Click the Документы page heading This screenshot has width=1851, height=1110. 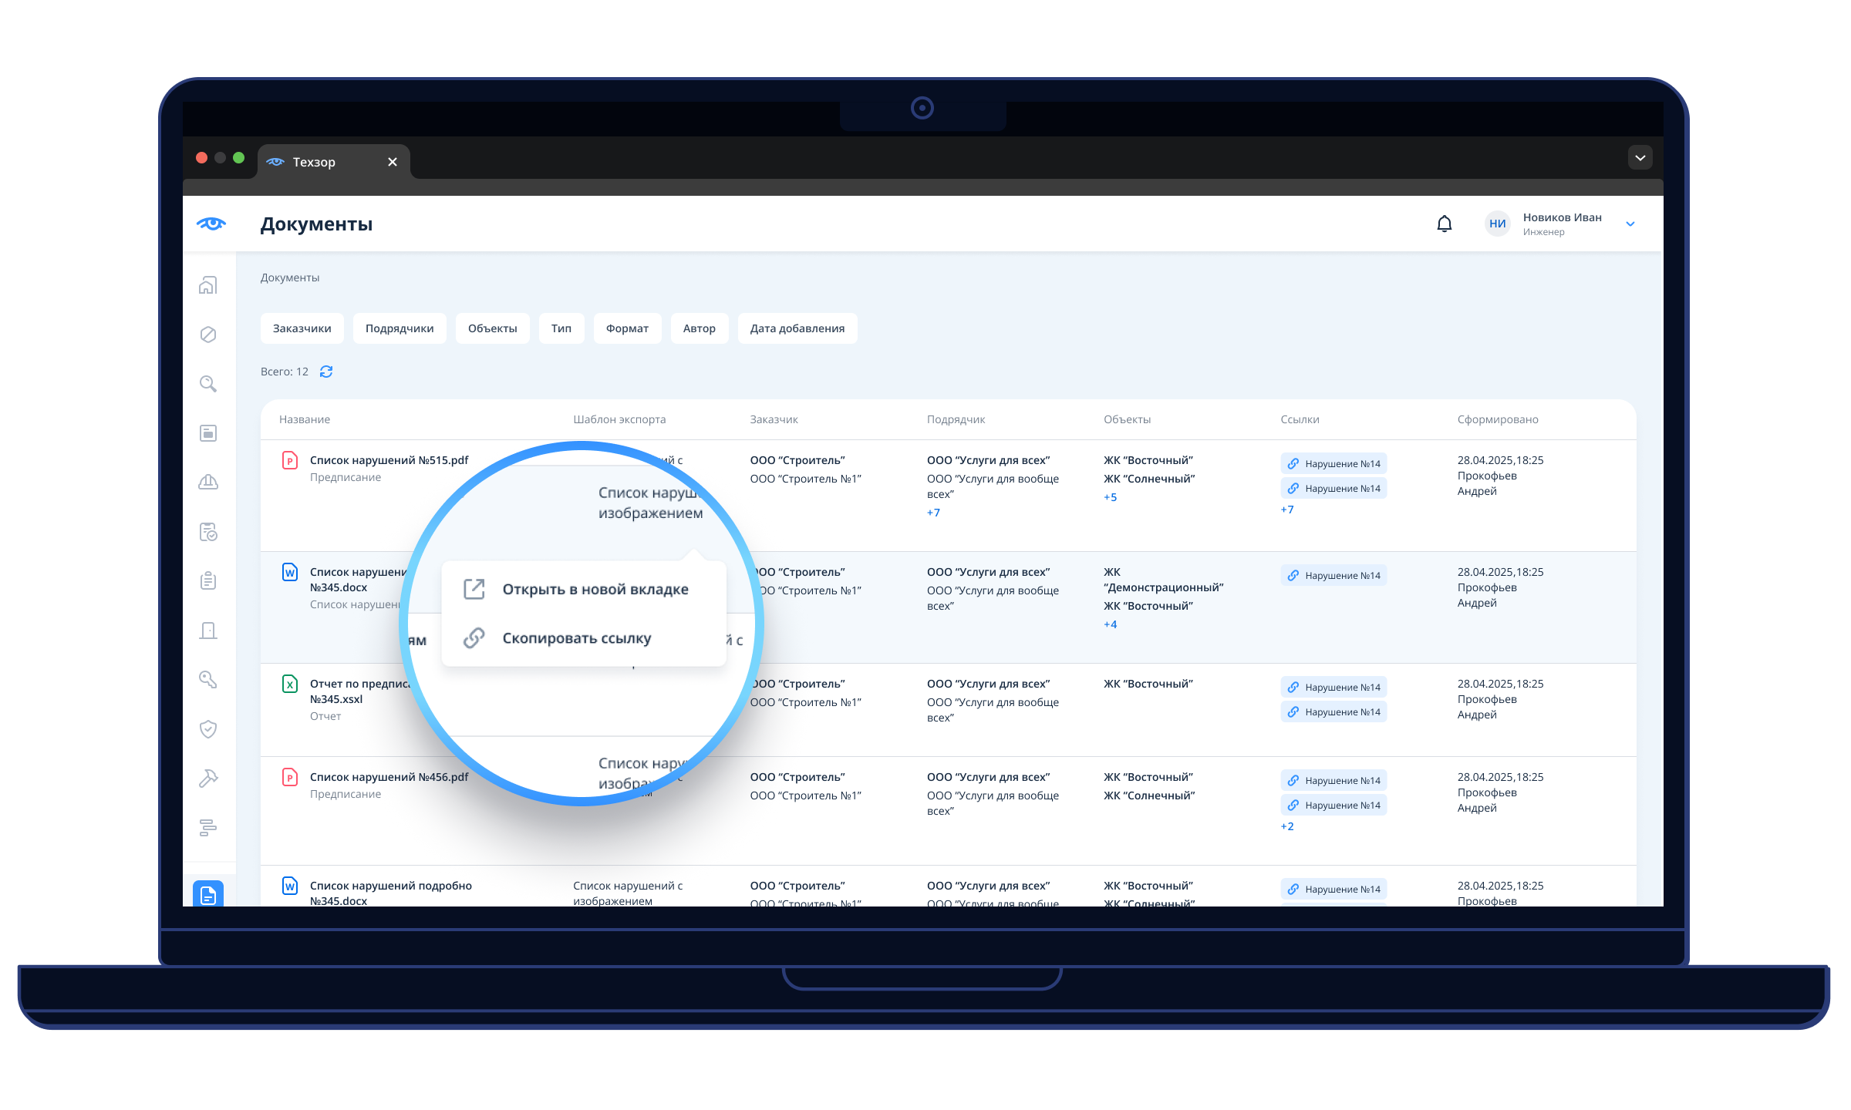[316, 224]
